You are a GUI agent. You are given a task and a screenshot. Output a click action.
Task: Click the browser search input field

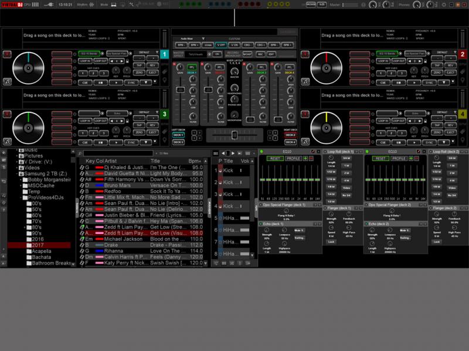118,153
